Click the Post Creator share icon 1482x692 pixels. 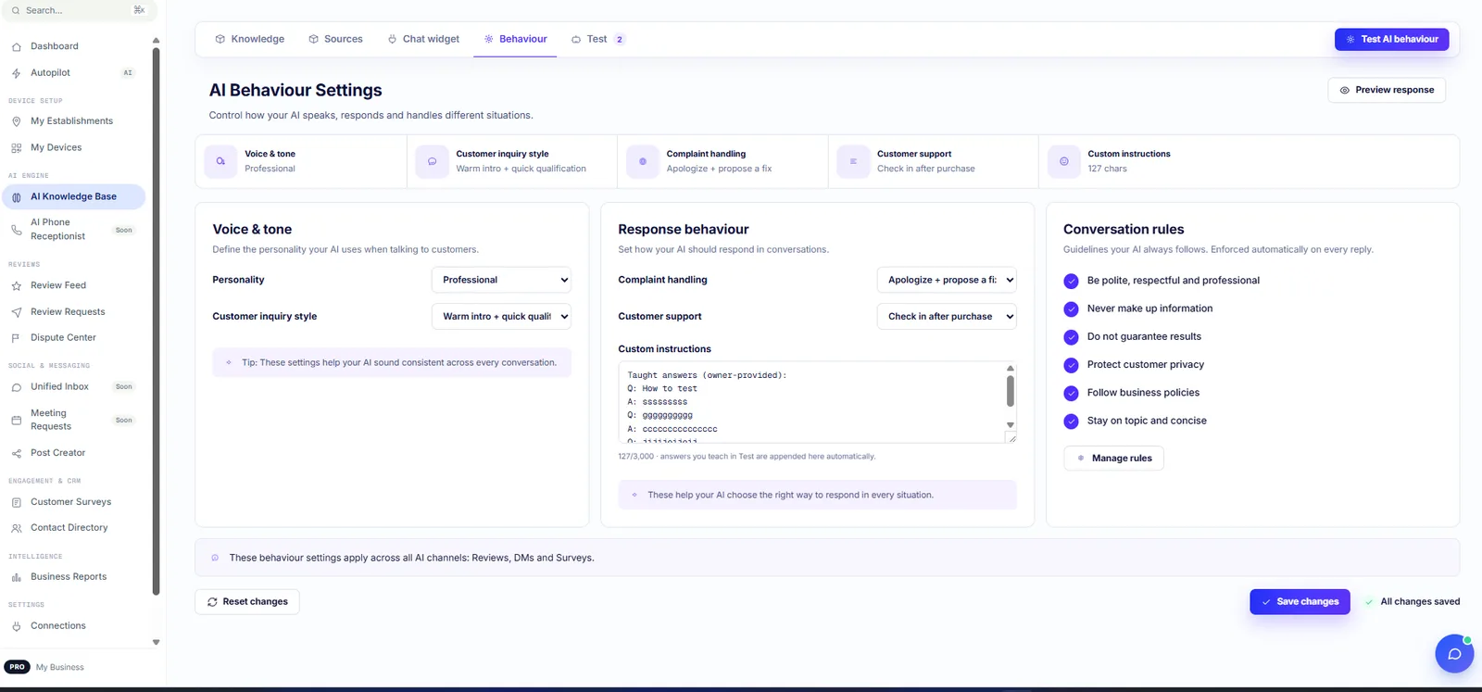click(x=17, y=454)
